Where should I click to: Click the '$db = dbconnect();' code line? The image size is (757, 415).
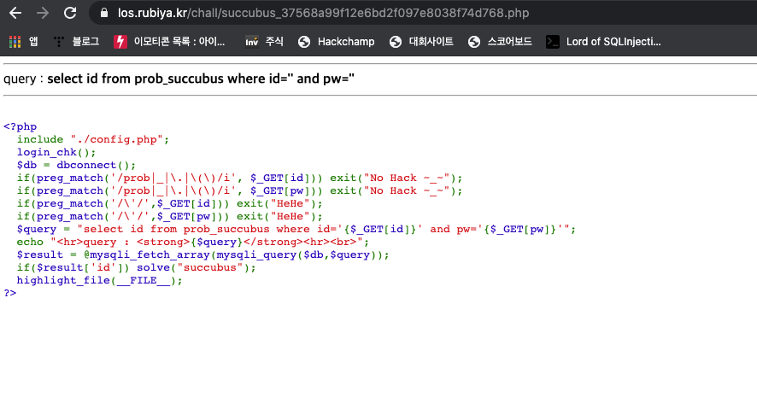click(76, 165)
